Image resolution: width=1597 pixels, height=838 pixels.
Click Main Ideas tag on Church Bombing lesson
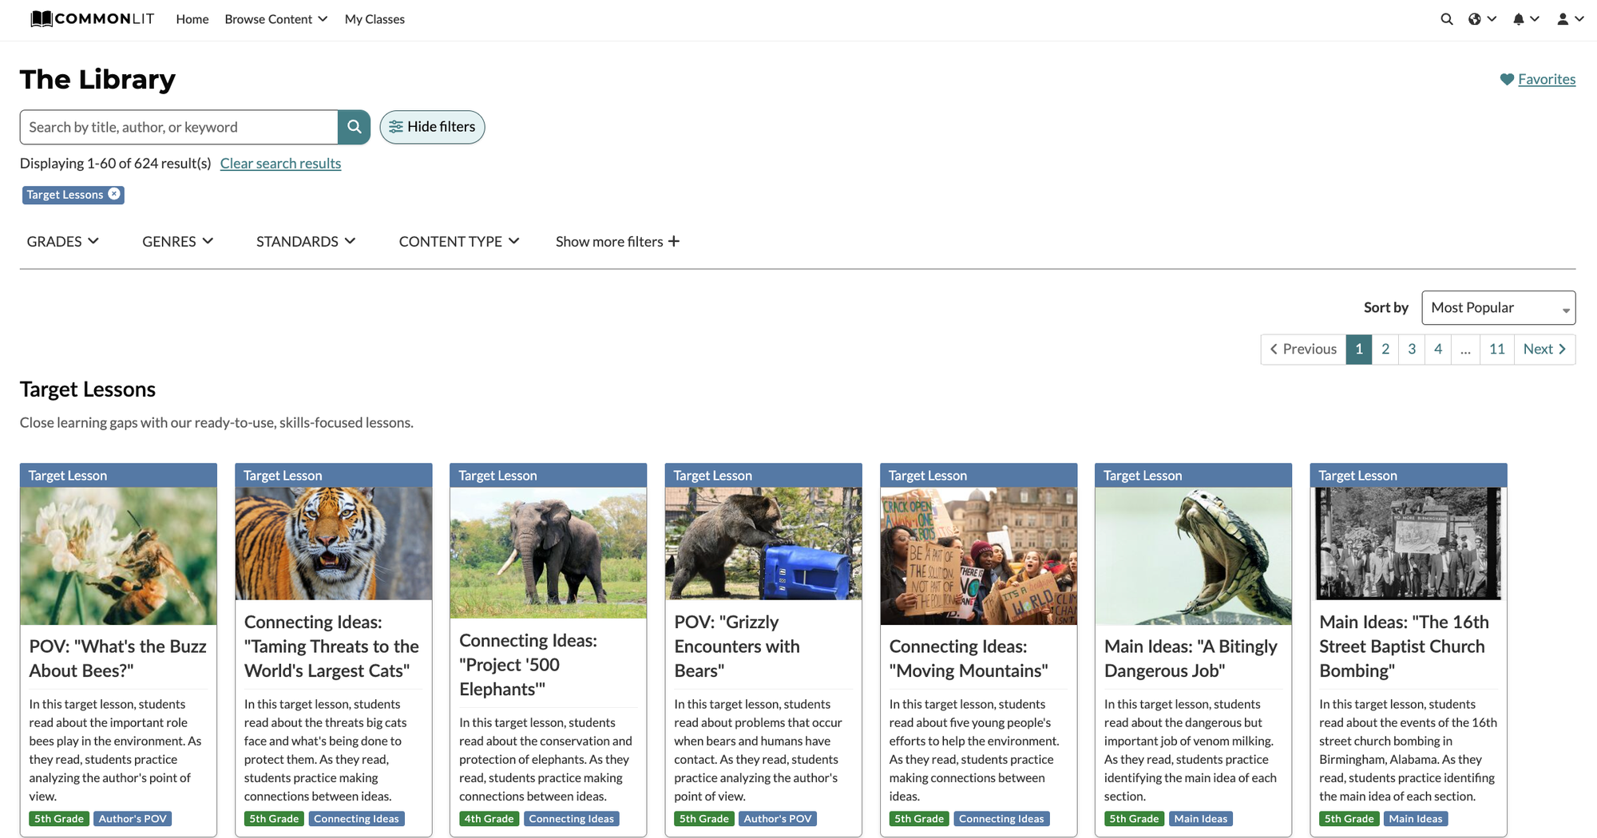[x=1416, y=819]
